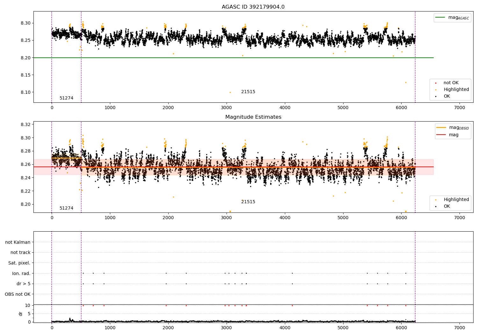Click the orange mag OBSID legend line

441,128
